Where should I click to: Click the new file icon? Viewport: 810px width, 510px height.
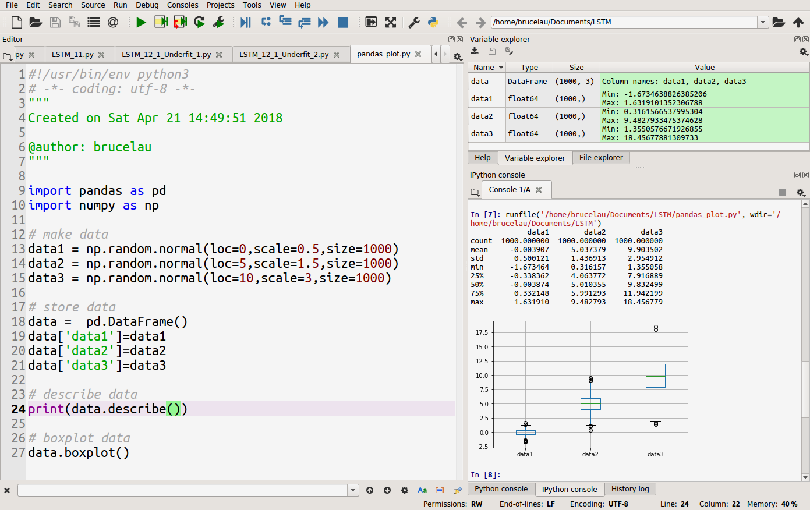(17, 22)
